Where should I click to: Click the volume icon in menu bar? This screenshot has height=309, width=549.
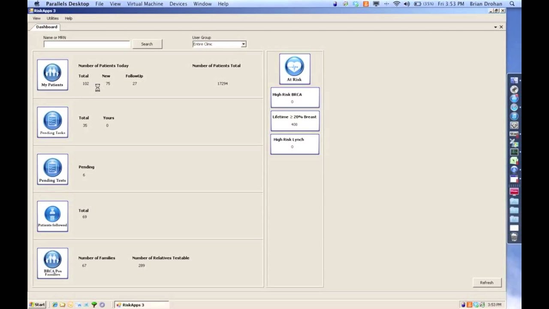[407, 4]
